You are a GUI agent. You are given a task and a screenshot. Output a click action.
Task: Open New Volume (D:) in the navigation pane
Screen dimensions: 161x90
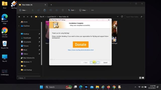tap(28, 58)
